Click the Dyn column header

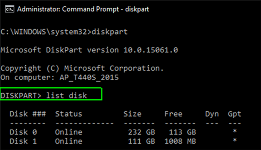point(212,114)
